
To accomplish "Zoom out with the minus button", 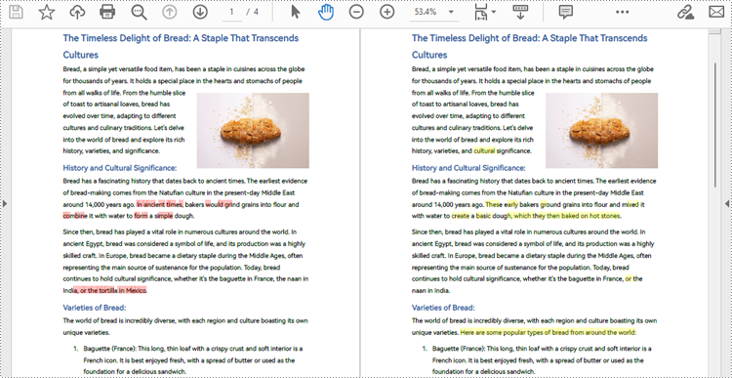I will click(x=356, y=12).
